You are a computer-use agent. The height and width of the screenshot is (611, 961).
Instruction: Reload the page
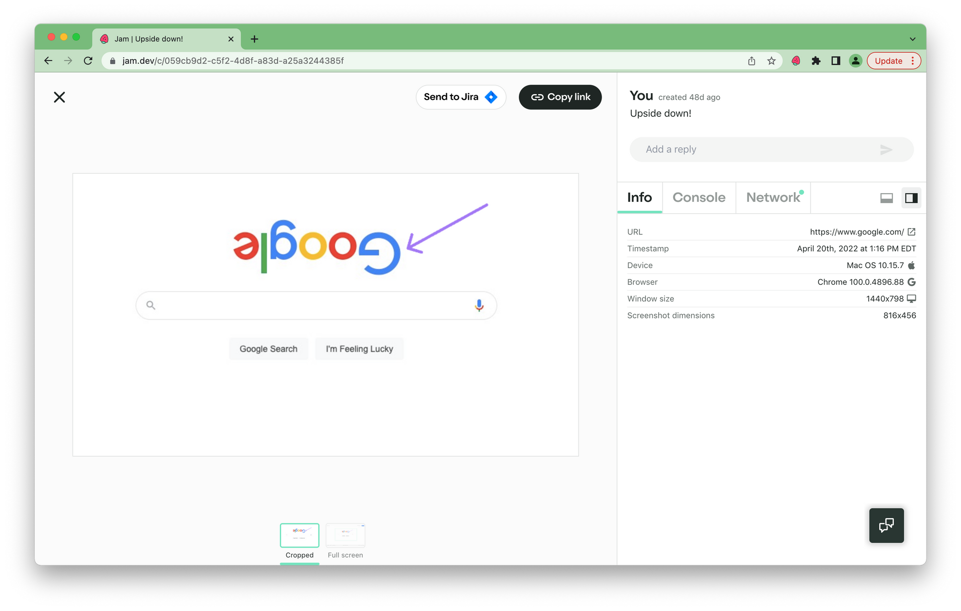[x=88, y=61]
